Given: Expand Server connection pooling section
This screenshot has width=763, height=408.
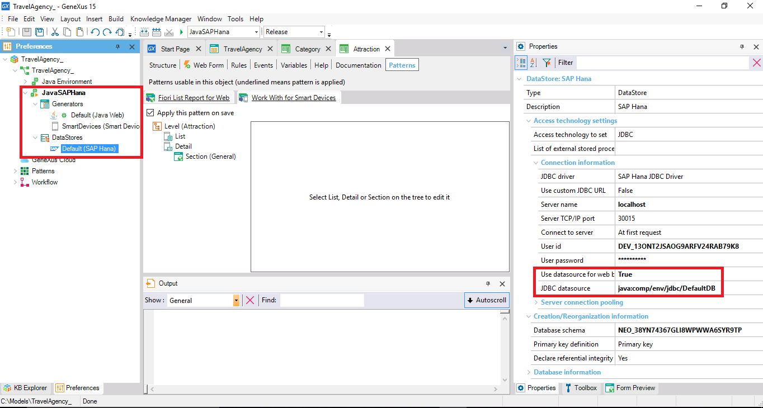Looking at the screenshot, I should coord(536,302).
